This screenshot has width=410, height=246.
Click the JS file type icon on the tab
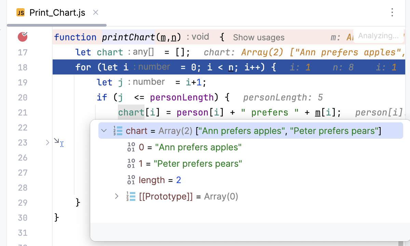pos(20,12)
